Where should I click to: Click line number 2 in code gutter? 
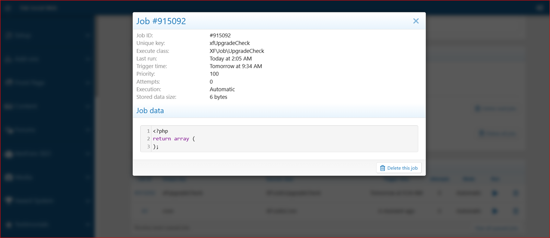(x=148, y=139)
